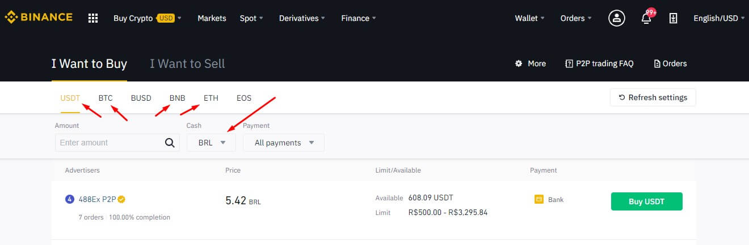Viewport: 749px width, 245px height.
Task: Select the EOS coin tab
Action: click(x=244, y=98)
